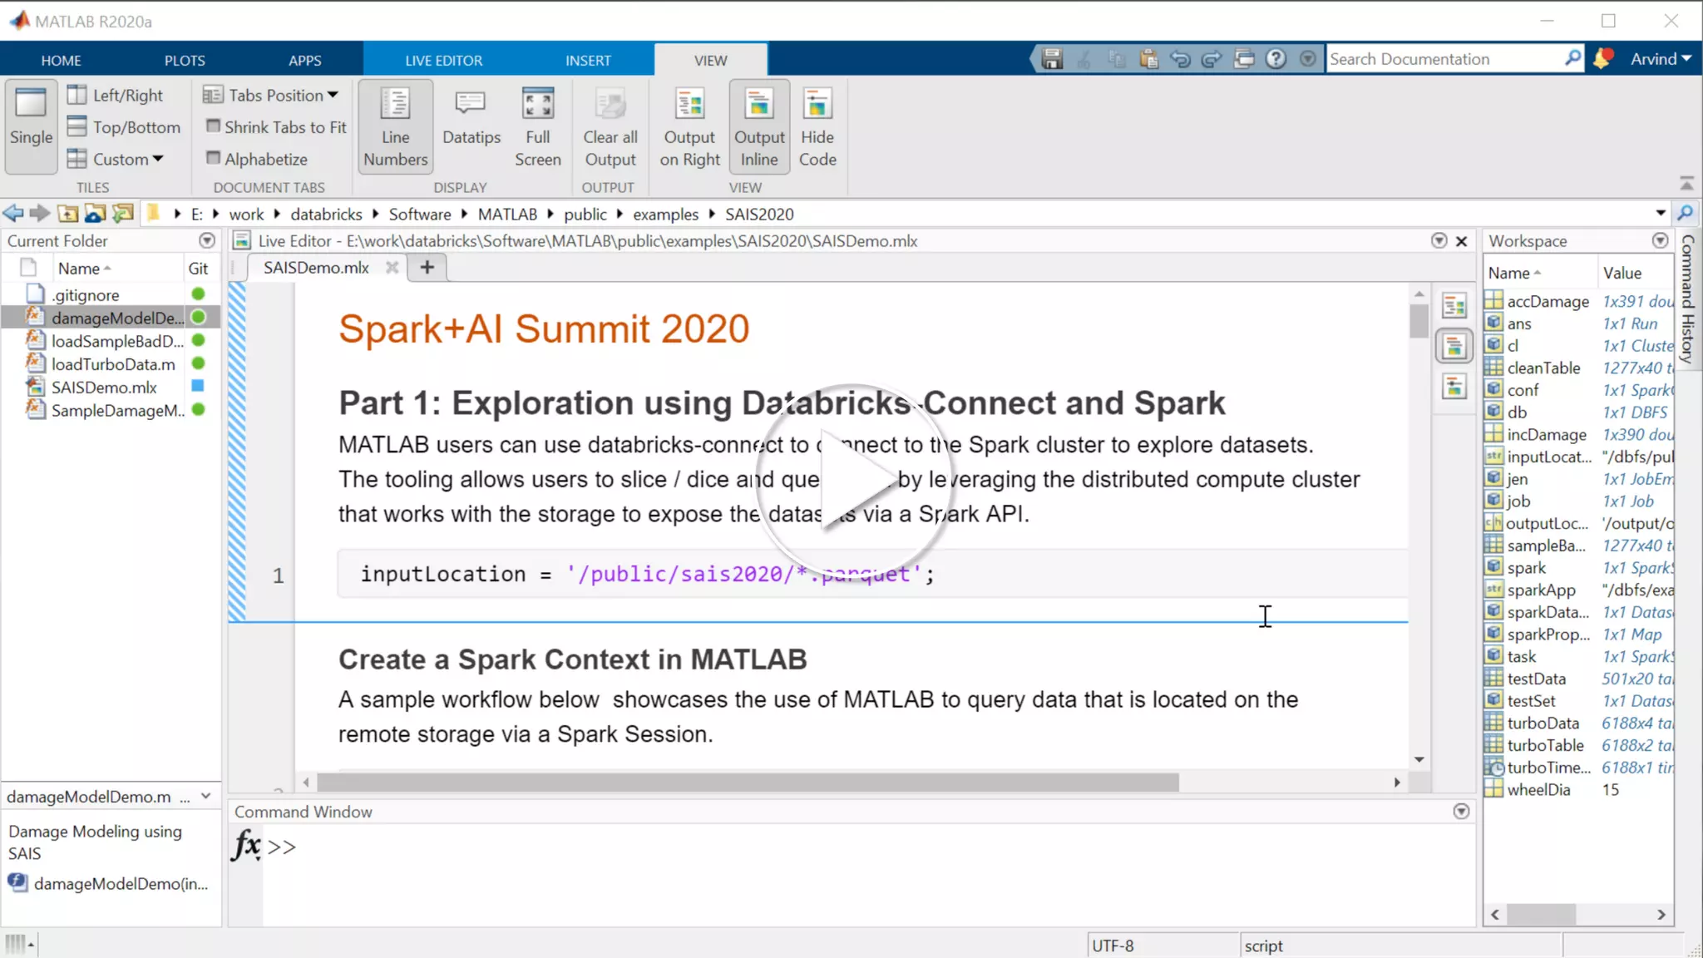Open the PLOTS ribbon tab
The height and width of the screenshot is (958, 1703).
click(x=184, y=60)
